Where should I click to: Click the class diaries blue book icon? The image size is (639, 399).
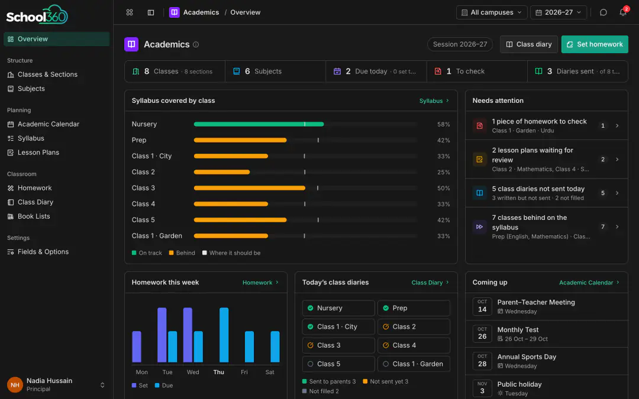click(480, 193)
